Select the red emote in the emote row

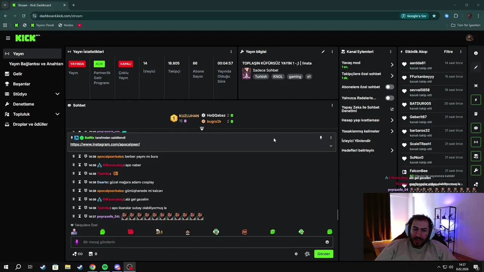click(131, 232)
